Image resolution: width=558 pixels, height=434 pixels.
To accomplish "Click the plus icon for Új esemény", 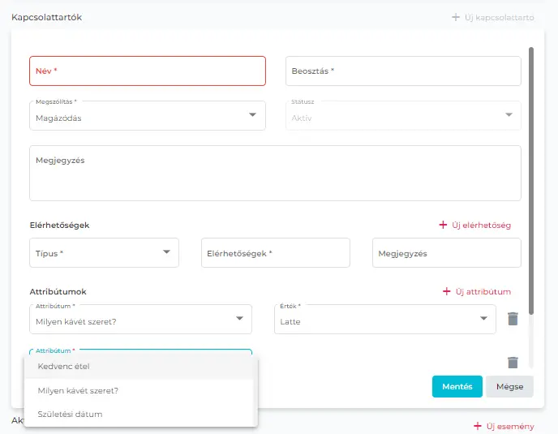I will (x=477, y=426).
